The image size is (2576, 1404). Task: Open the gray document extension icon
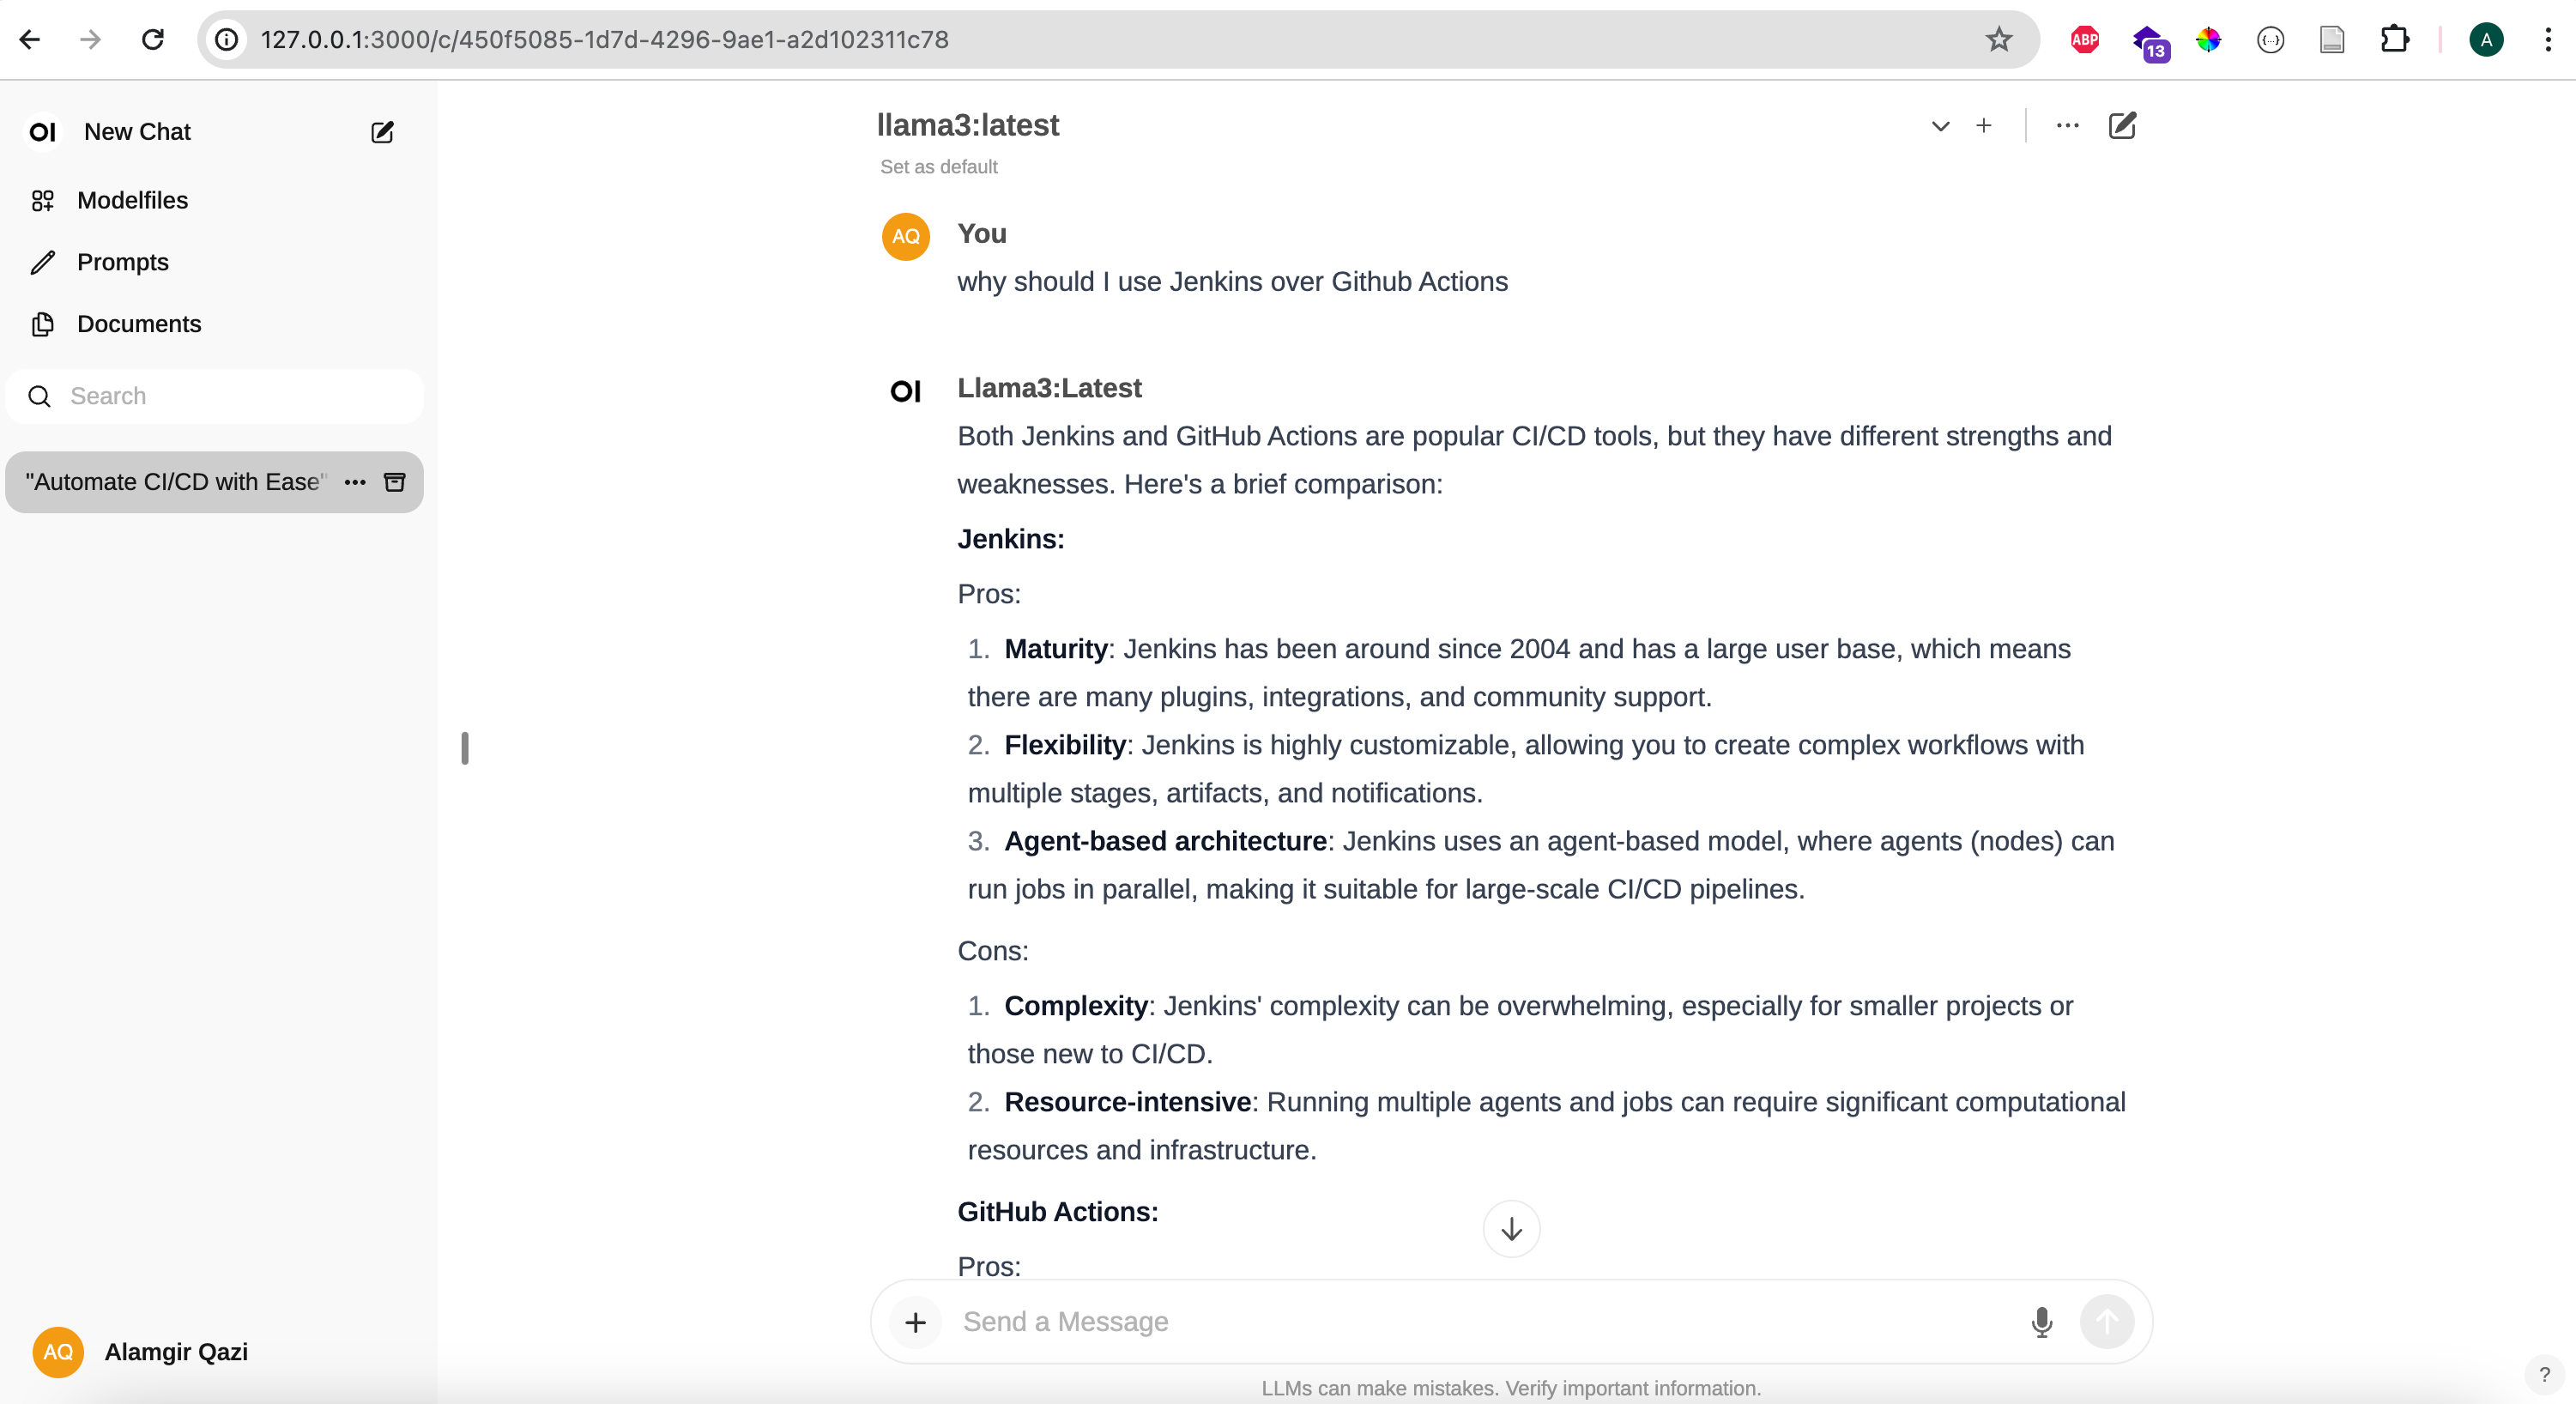coord(2332,40)
